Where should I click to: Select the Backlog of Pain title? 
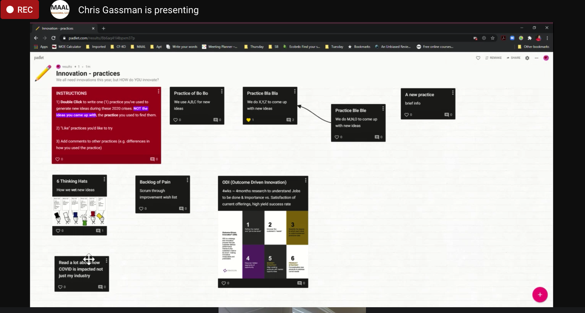155,182
